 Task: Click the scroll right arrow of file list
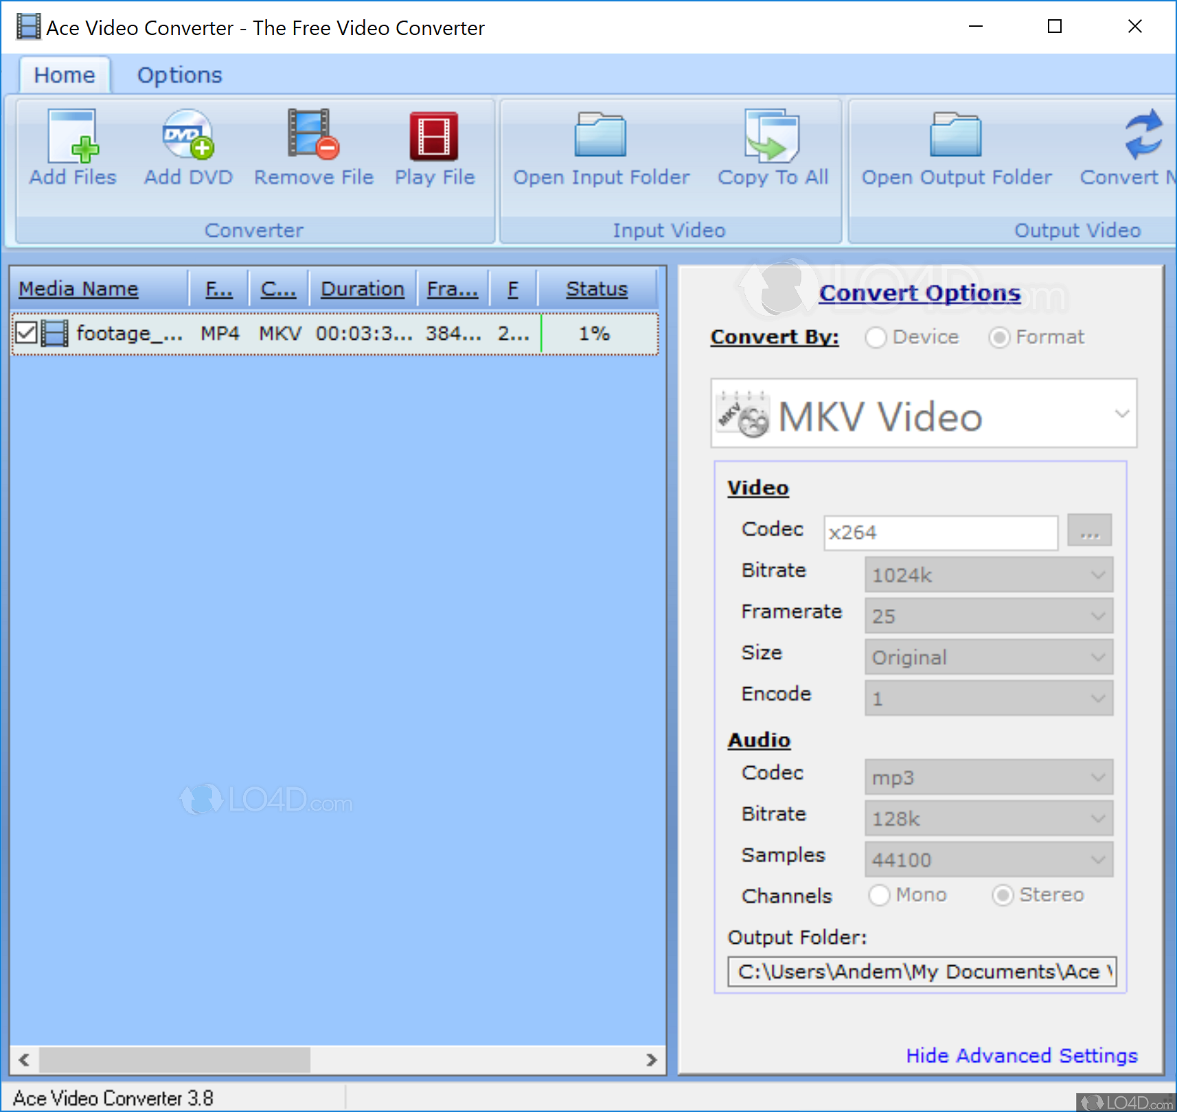click(652, 1059)
